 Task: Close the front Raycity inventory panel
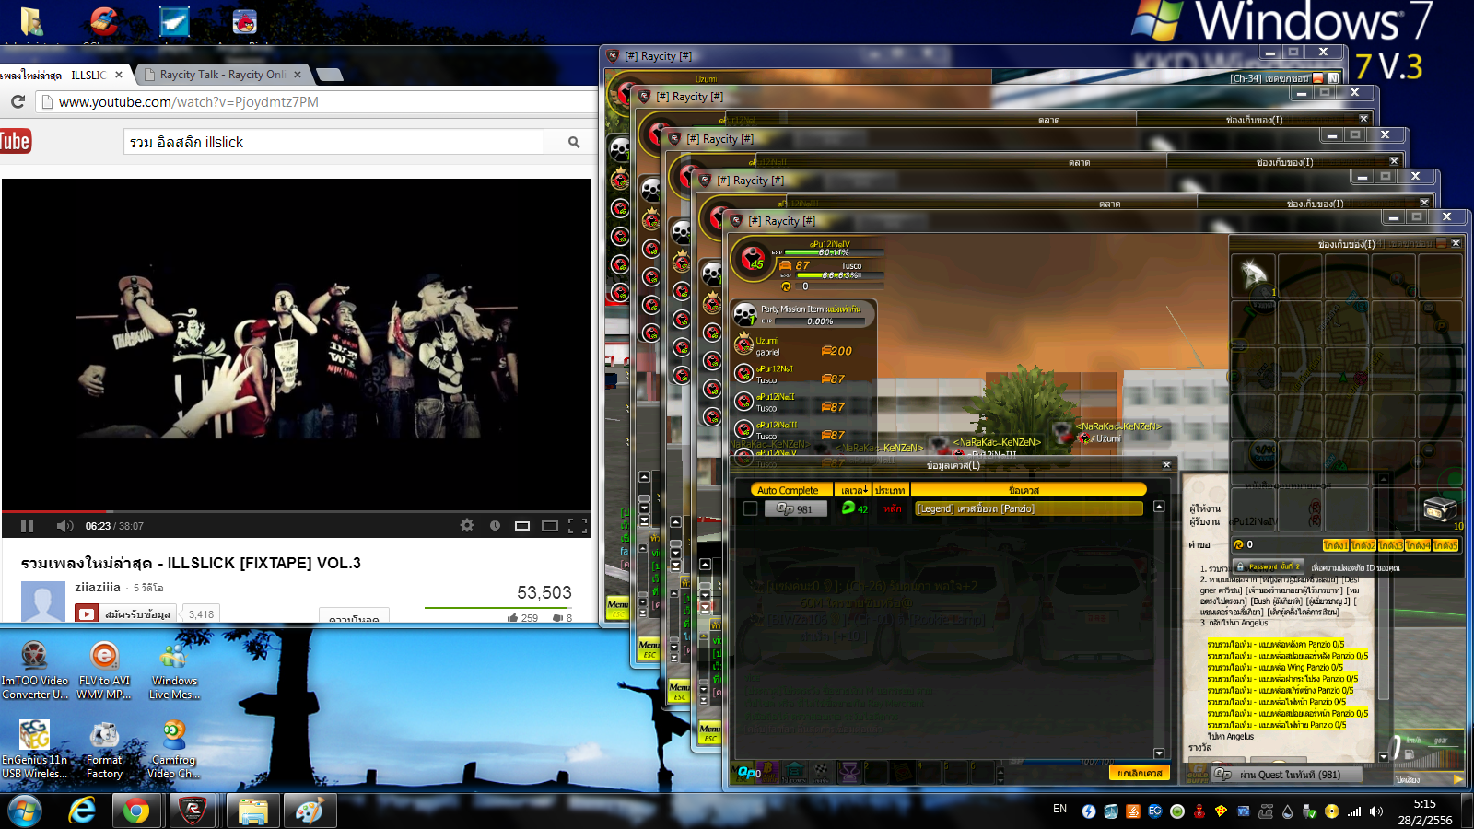pos(1456,243)
